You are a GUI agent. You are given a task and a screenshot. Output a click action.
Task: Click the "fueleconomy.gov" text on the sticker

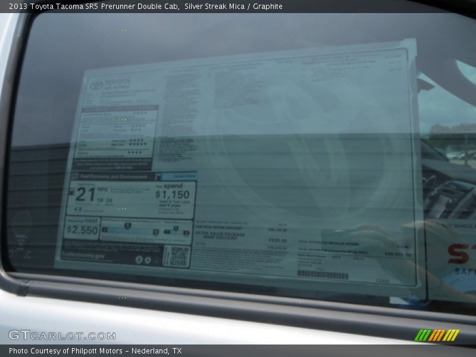pyautogui.click(x=83, y=256)
